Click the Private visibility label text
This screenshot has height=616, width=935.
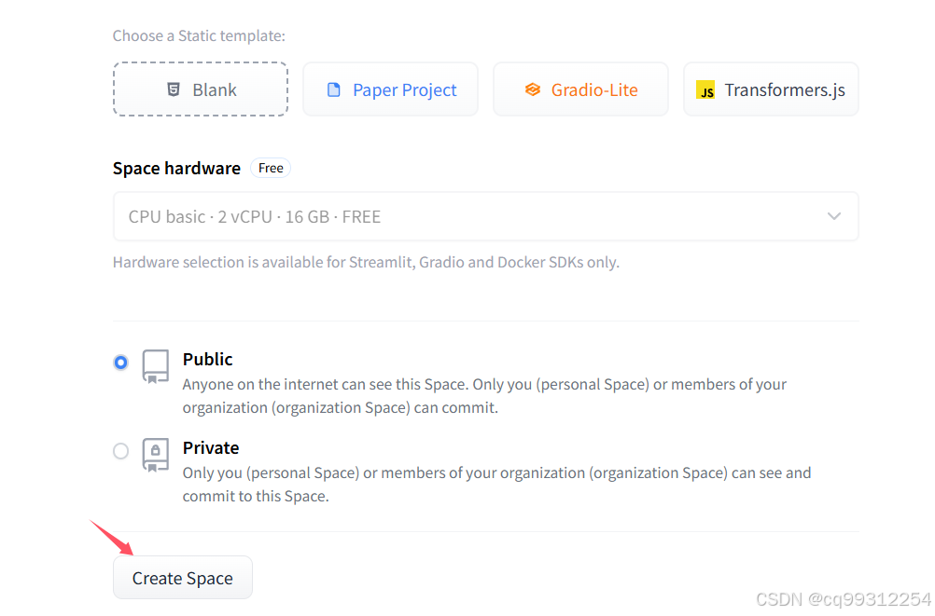[x=211, y=447]
